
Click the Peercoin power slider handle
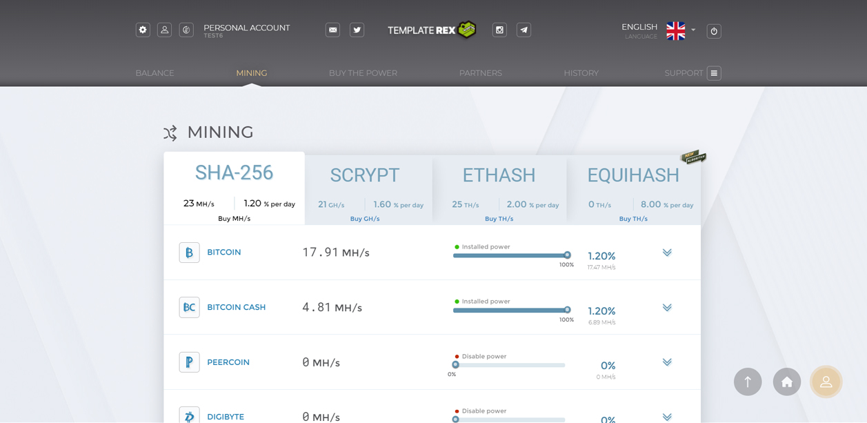click(x=455, y=365)
